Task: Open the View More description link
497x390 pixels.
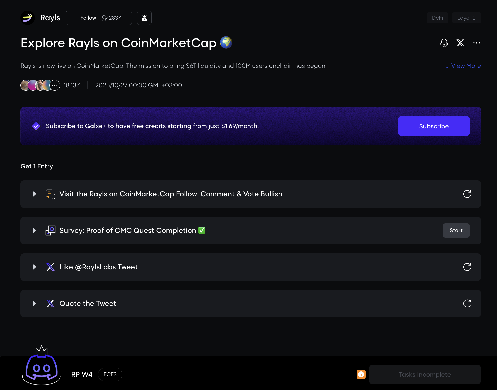Action: [x=466, y=66]
